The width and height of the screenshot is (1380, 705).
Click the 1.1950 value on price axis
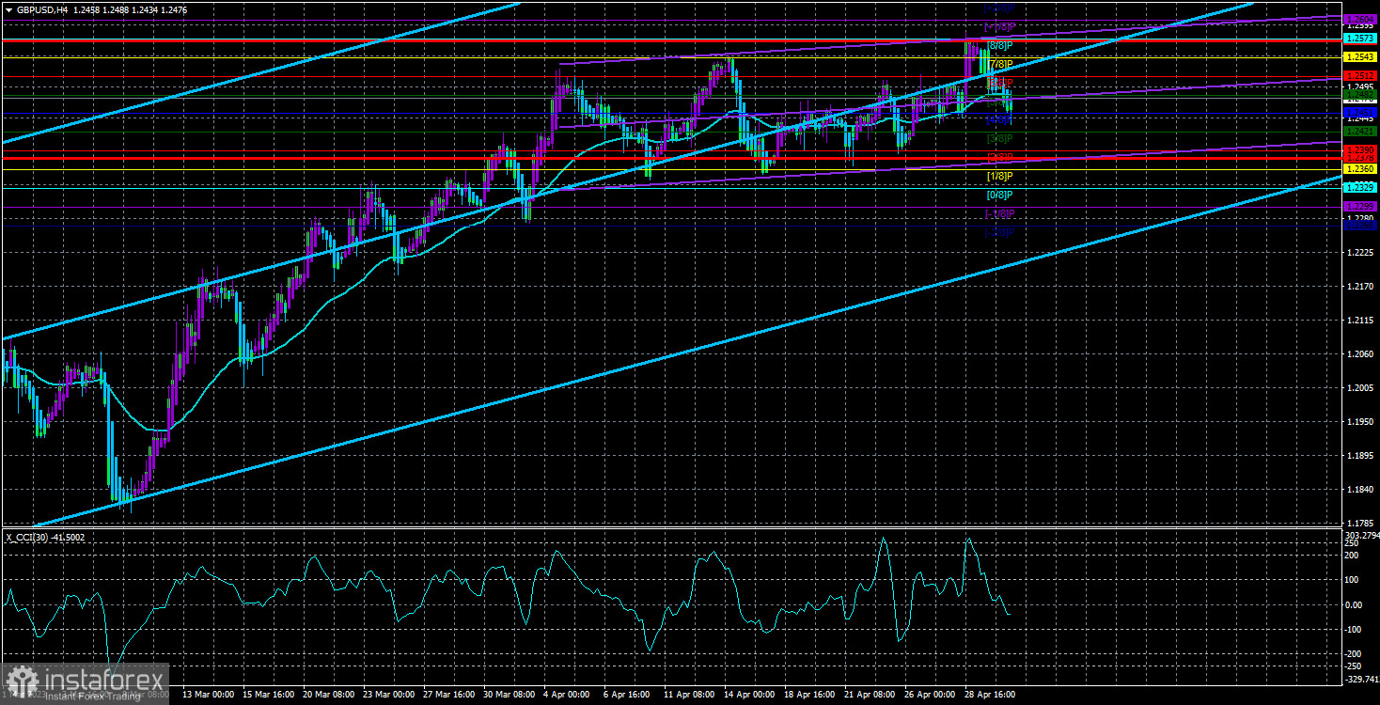point(1358,423)
